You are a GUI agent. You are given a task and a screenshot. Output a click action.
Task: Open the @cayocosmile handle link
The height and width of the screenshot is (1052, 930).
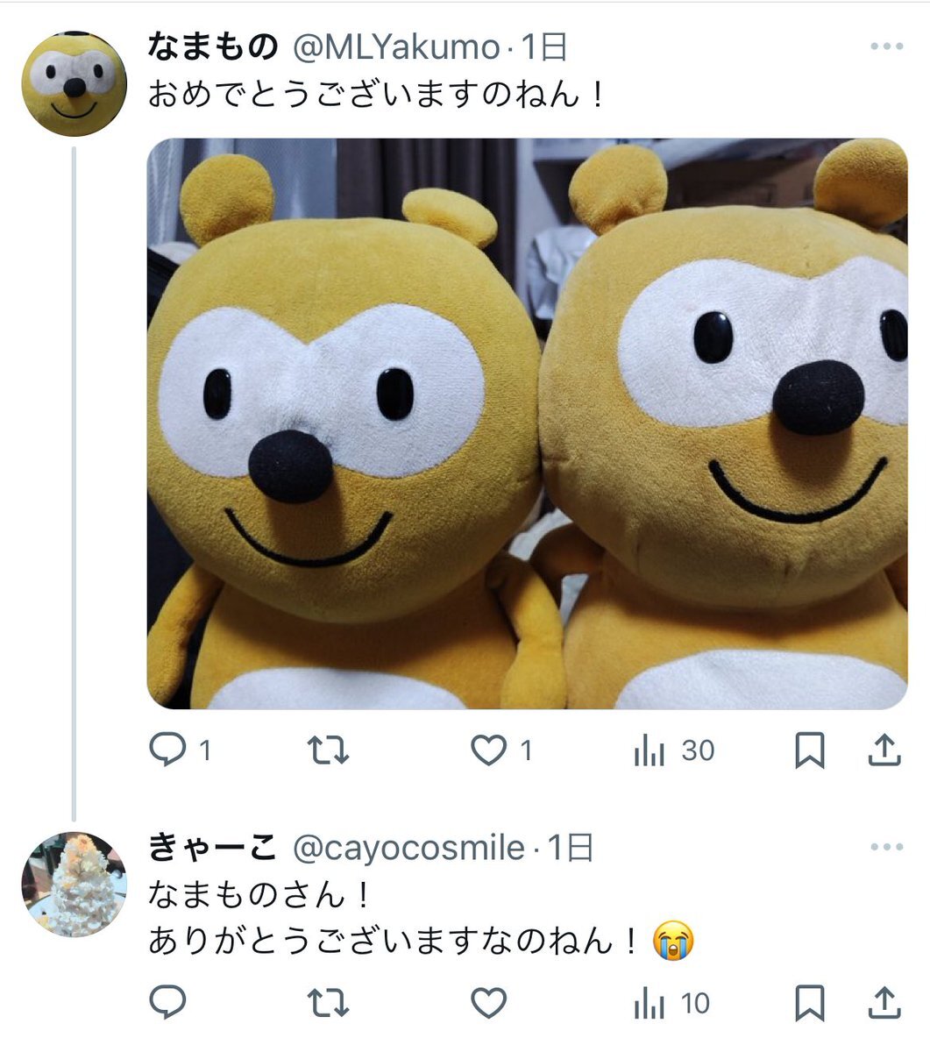(408, 848)
